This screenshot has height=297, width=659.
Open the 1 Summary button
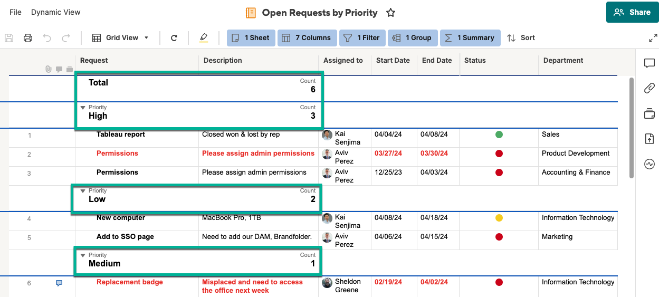pyautogui.click(x=470, y=38)
